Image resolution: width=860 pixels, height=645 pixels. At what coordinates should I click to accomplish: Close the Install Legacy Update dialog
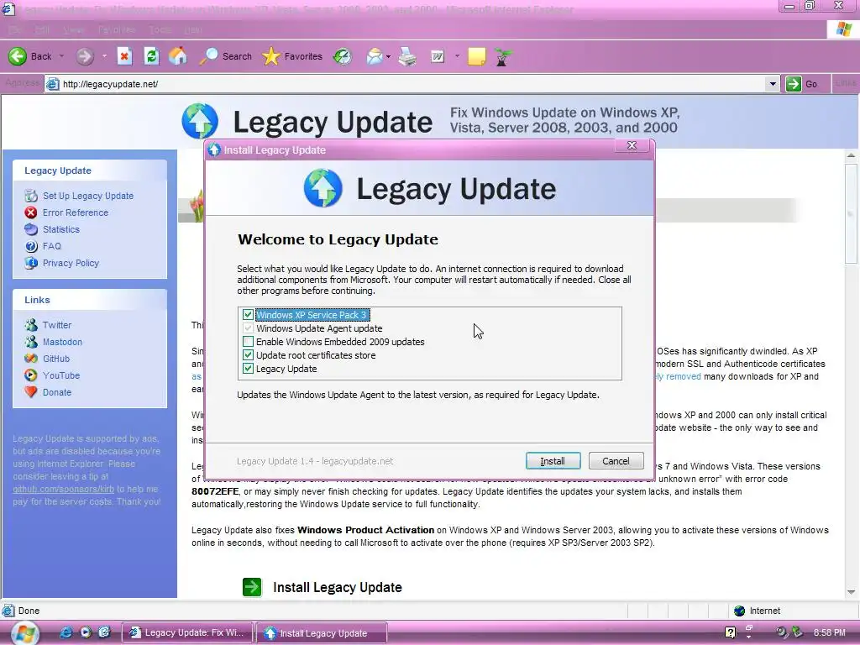632,145
